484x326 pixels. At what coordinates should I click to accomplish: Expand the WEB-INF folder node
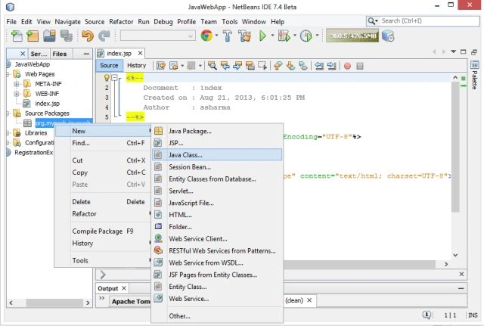tap(17, 94)
